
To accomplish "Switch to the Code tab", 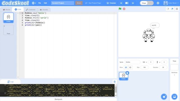I will (x=18, y=9).
